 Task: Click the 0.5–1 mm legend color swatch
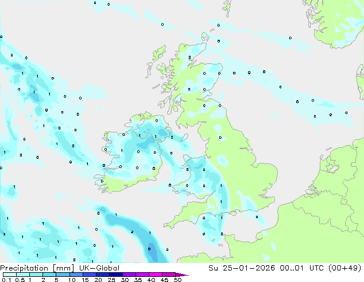(23, 275)
